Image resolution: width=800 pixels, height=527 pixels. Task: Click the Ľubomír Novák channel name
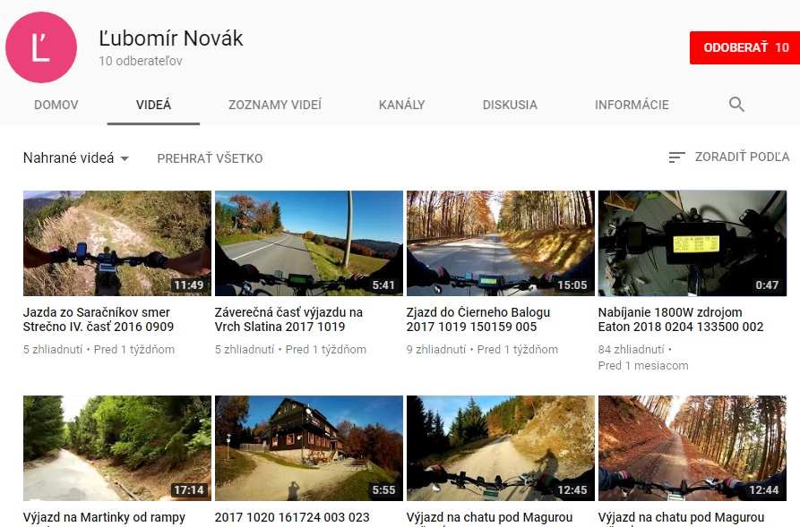(x=171, y=38)
